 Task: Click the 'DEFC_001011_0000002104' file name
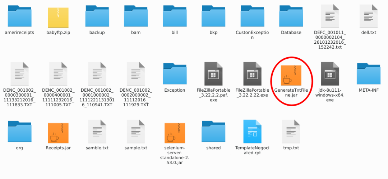coord(330,40)
